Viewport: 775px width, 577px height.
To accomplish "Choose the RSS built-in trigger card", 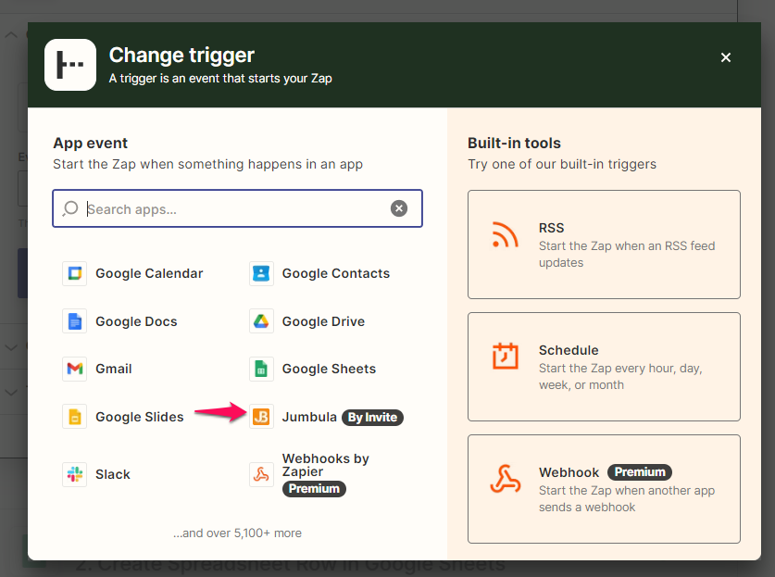I will tap(604, 245).
